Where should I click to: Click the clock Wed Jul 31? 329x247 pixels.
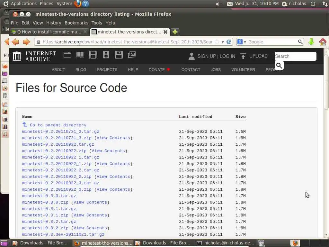pyautogui.click(x=257, y=4)
